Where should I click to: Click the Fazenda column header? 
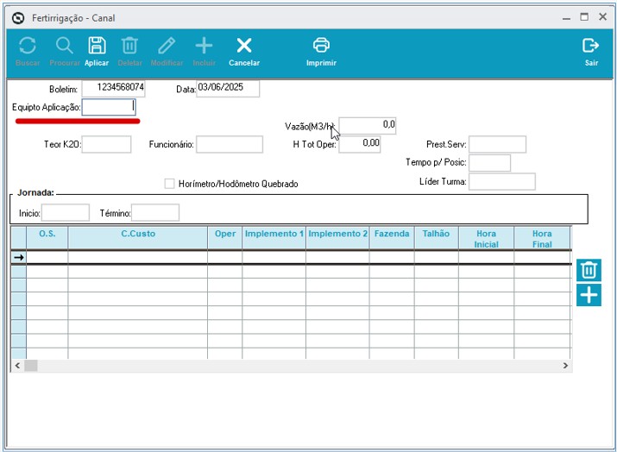392,238
